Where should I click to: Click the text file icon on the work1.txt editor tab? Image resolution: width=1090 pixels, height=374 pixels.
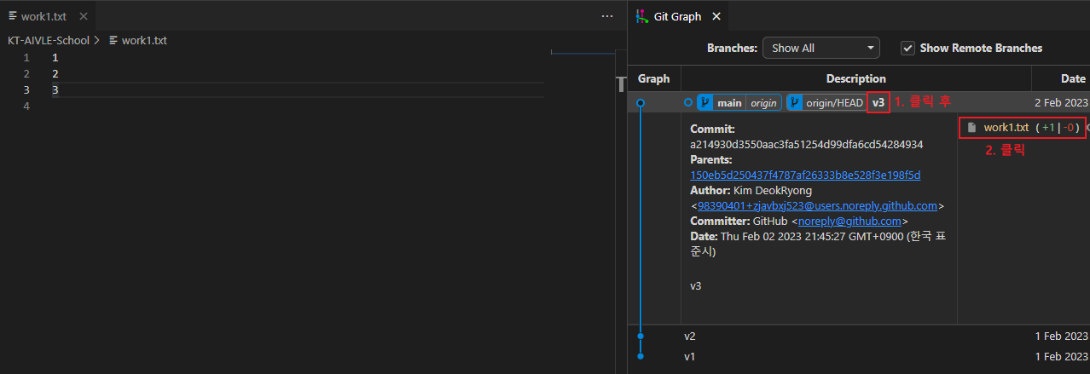[x=13, y=16]
